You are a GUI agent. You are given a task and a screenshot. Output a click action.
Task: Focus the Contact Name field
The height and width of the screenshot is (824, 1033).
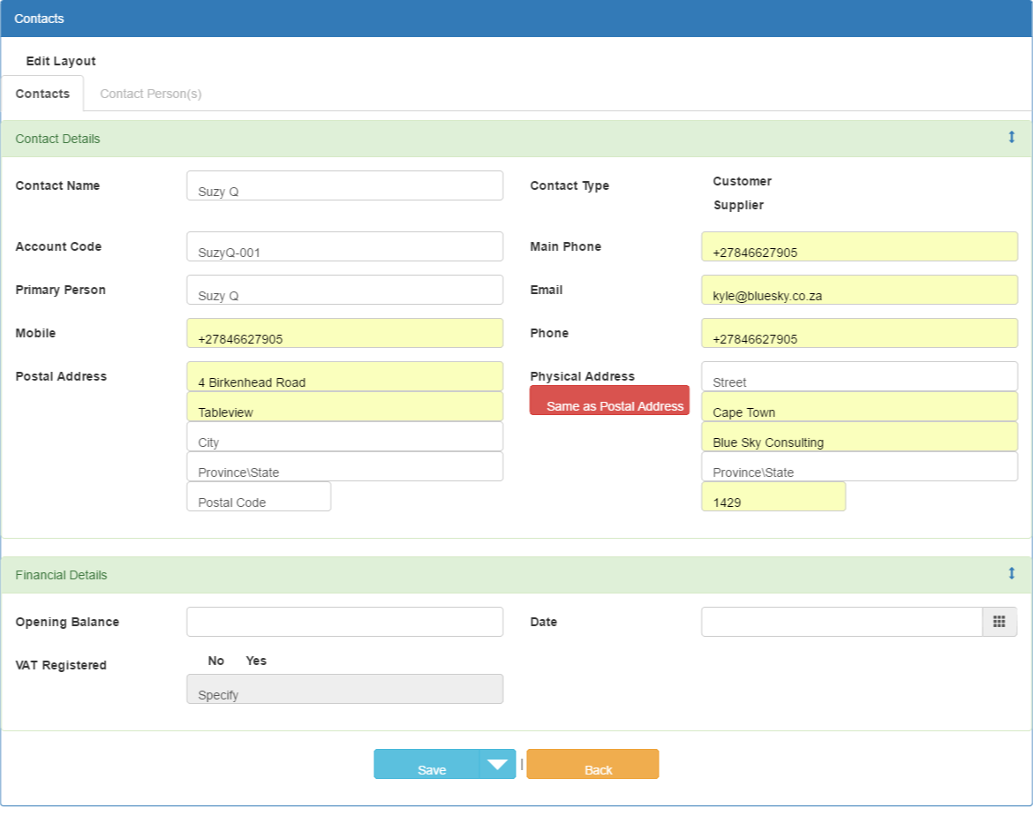(x=344, y=185)
